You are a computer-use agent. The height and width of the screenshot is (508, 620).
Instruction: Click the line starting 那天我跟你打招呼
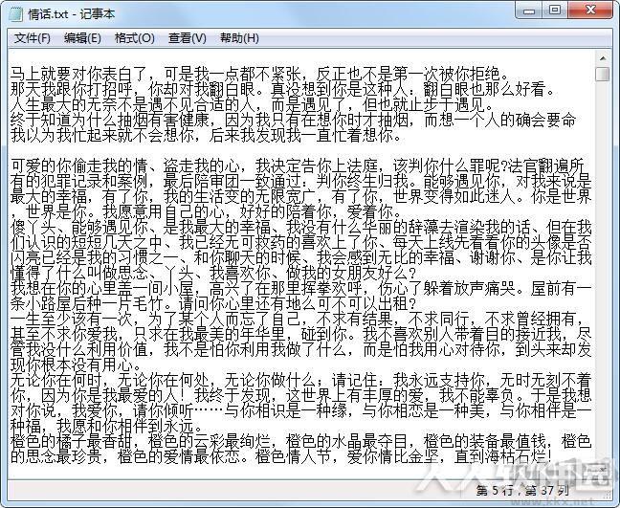click(282, 89)
